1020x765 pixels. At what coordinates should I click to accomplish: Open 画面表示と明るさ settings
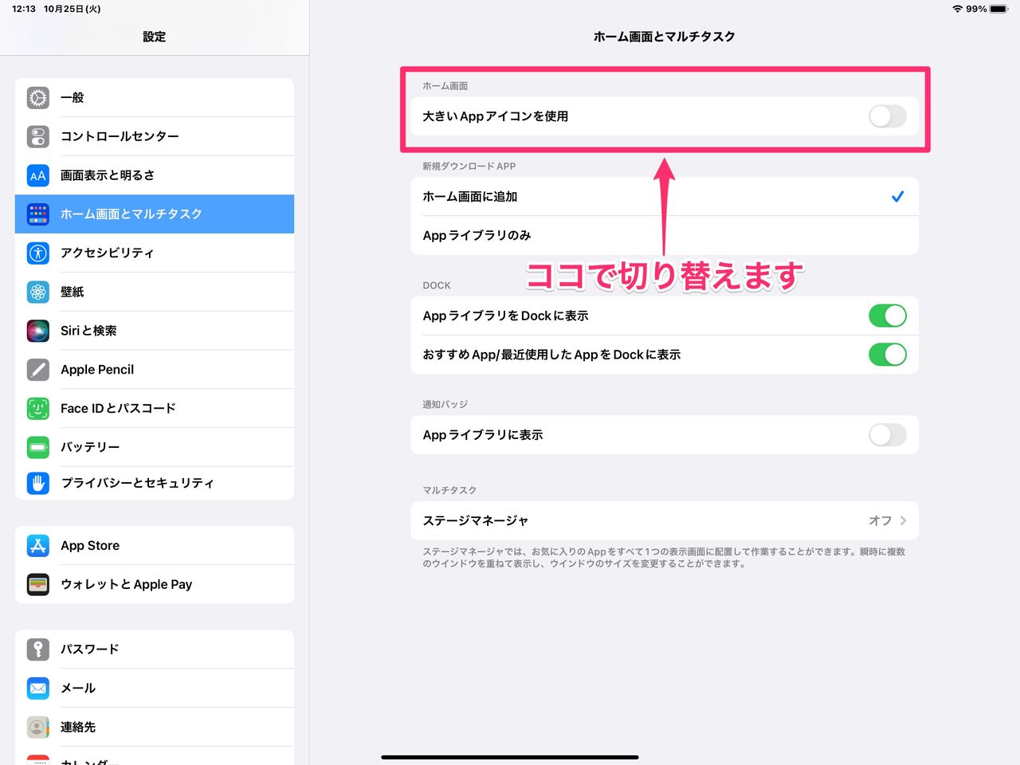155,176
